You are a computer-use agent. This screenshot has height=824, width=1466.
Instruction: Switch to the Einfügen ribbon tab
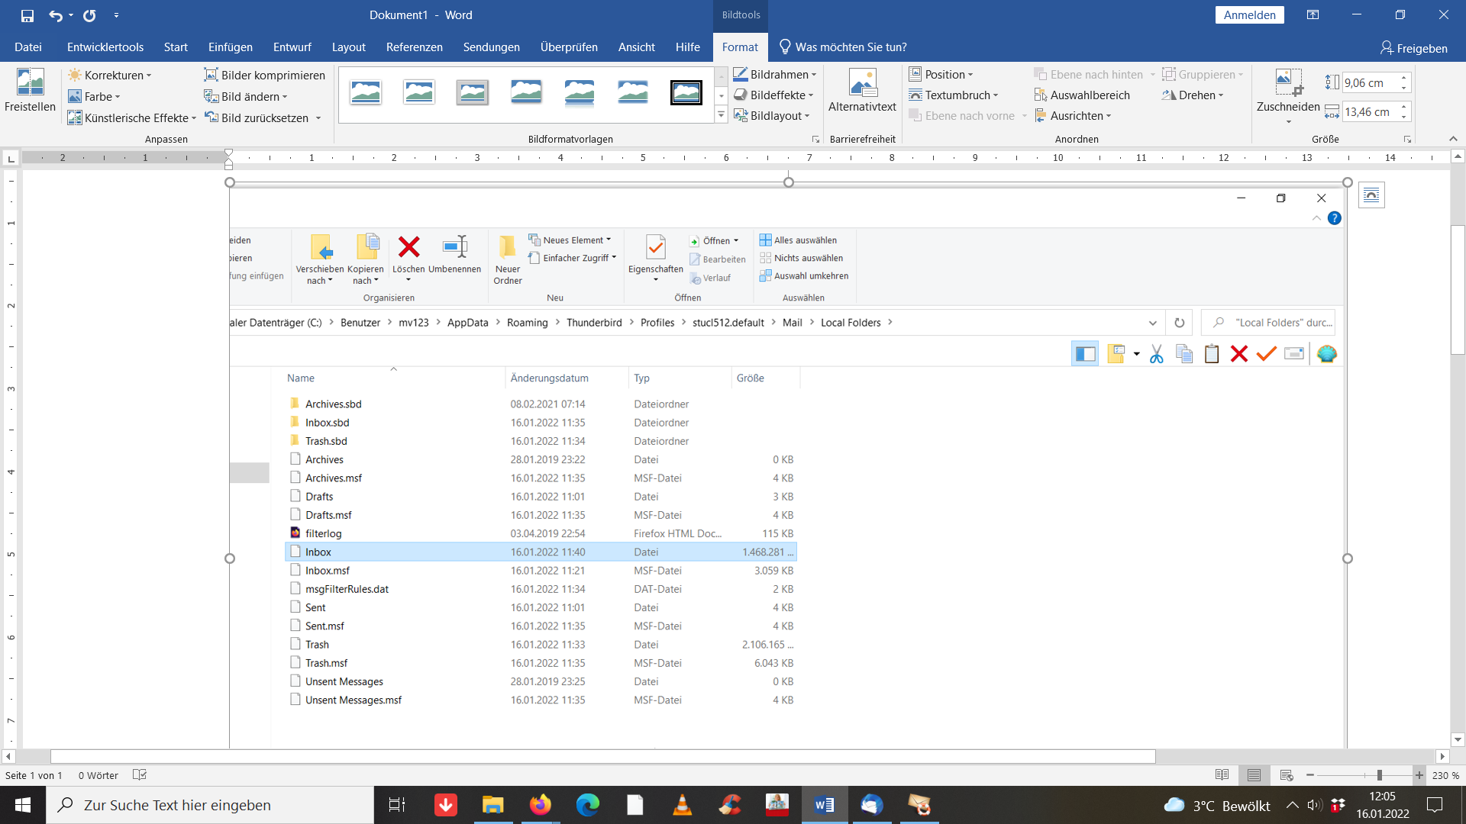pos(231,47)
